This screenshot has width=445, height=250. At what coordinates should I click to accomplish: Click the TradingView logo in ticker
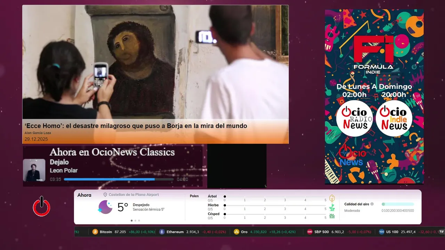pos(441,232)
